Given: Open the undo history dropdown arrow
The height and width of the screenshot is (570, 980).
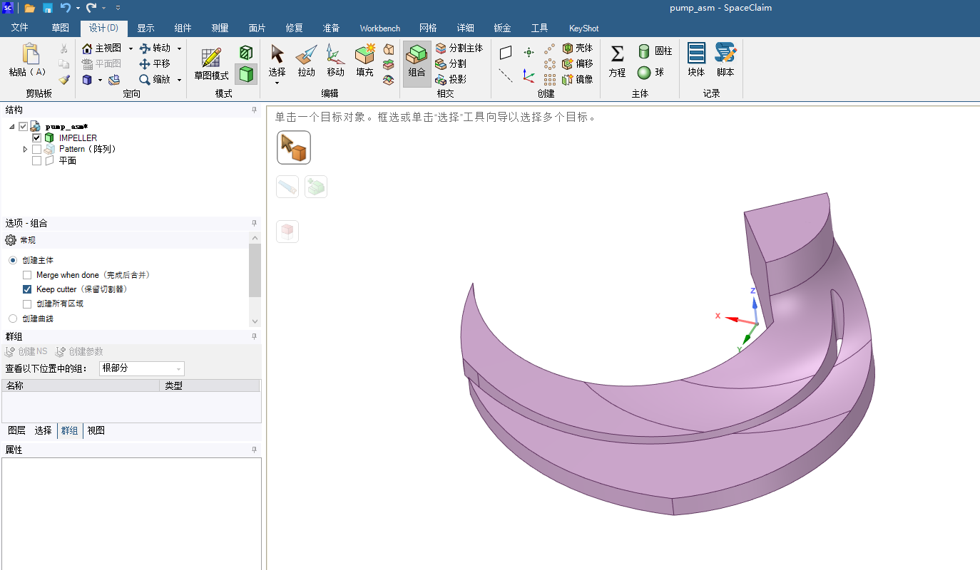Looking at the screenshot, I should tap(78, 8).
